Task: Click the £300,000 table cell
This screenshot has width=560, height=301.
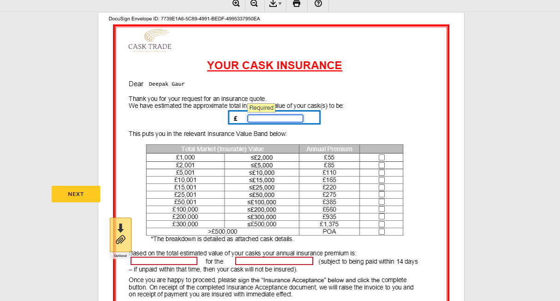Action: click(x=185, y=224)
